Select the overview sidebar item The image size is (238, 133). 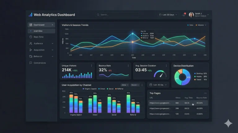pos(41,31)
